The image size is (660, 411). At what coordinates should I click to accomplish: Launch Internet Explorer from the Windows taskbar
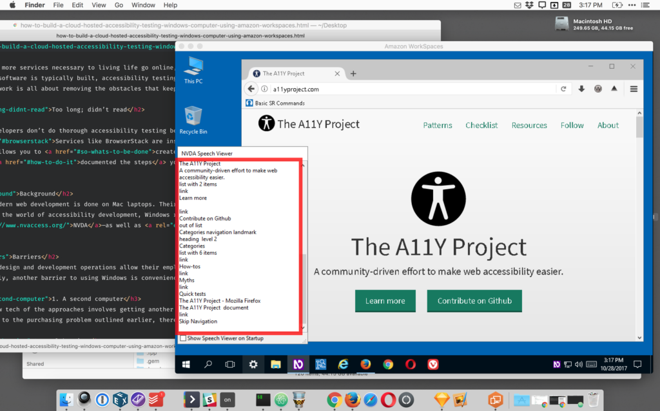[x=343, y=364]
